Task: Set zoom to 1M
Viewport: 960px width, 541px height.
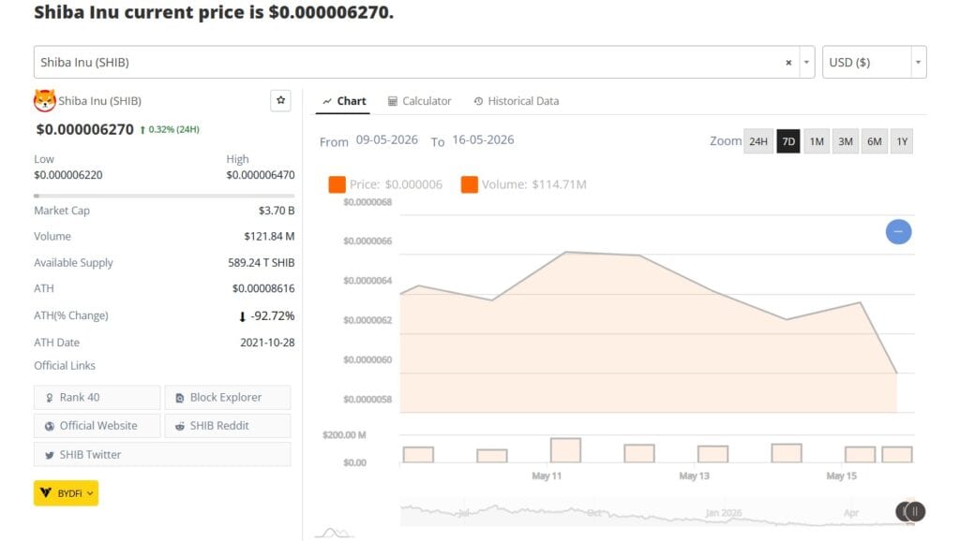Action: point(817,141)
